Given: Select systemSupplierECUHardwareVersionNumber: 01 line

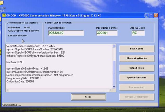Looking at the screenshot, I should (35, 72).
